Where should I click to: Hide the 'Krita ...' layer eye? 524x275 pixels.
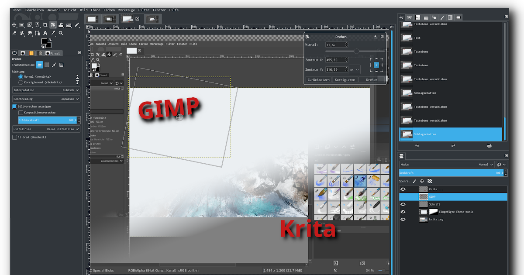(x=403, y=189)
